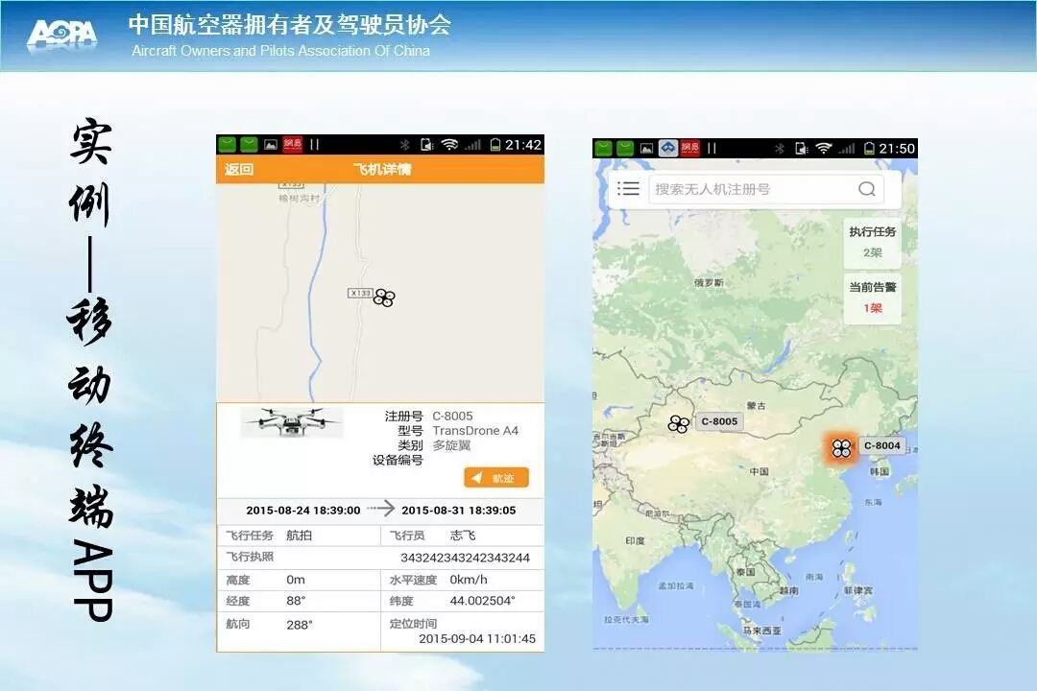Click the 0km/h horizontal speed value
The height and width of the screenshot is (691, 1037).
pos(469,580)
